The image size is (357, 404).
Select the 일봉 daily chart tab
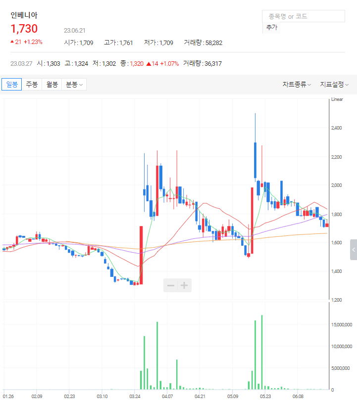pos(11,85)
